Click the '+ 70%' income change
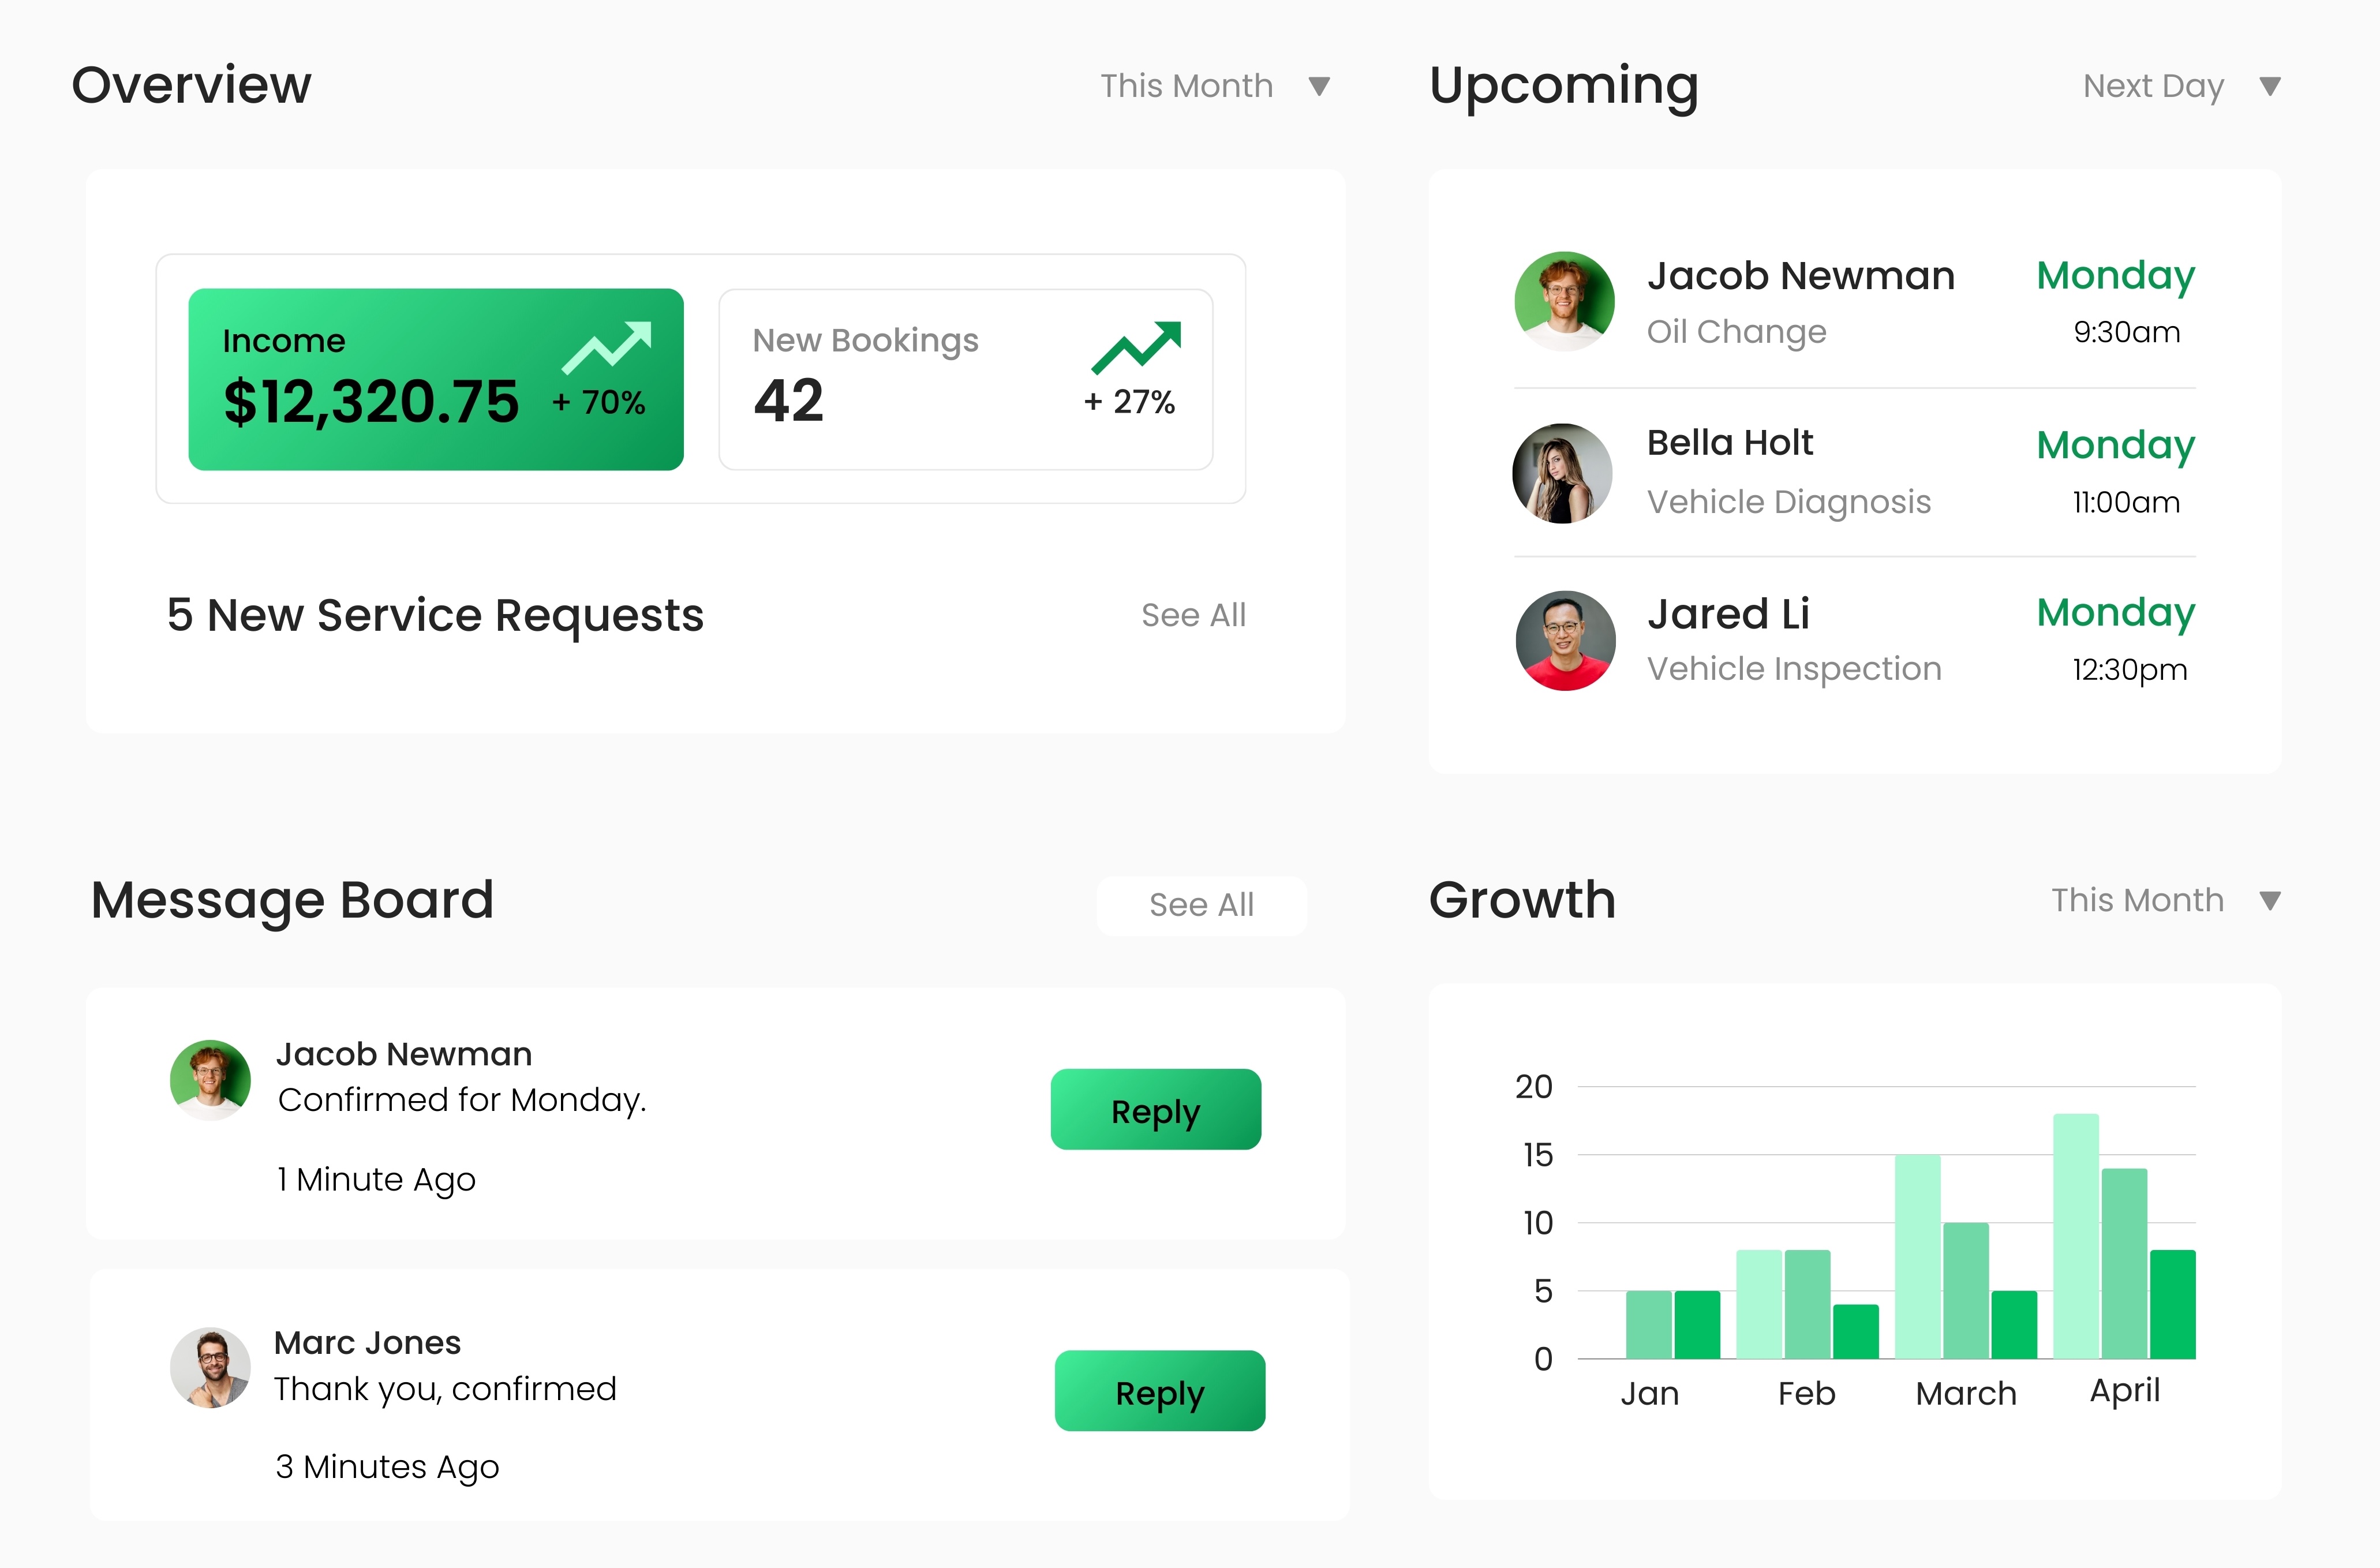This screenshot has height=1568, width=2380. coord(599,402)
